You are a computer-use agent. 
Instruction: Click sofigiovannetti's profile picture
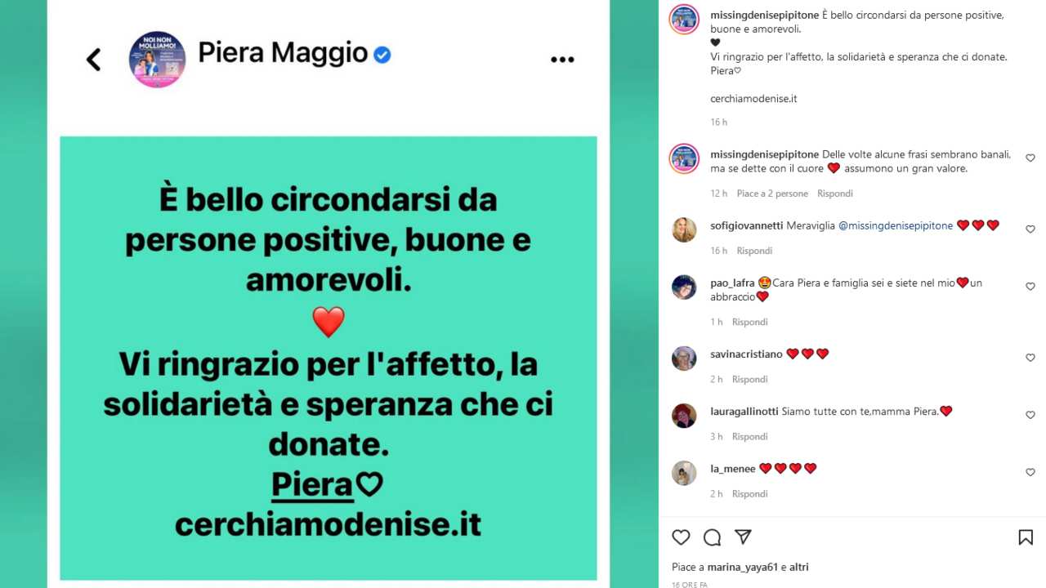684,229
